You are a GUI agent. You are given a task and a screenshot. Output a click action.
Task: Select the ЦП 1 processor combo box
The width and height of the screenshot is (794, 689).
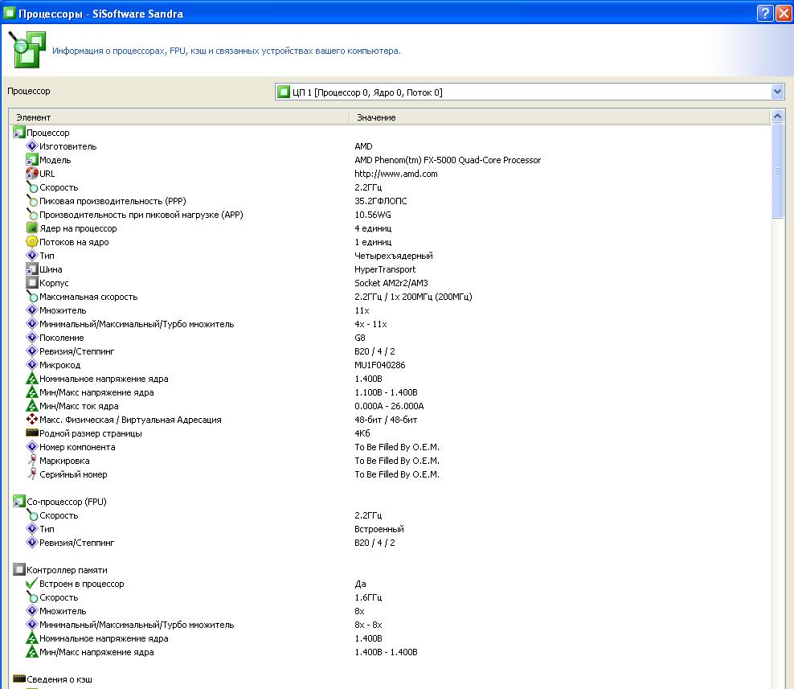coord(530,92)
